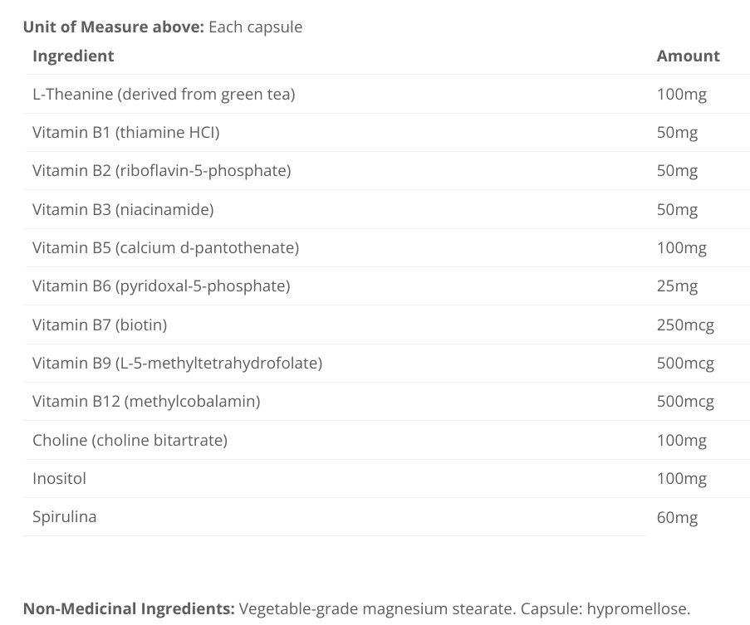Click Vitamin B5 calcium d-pantothenate row

[165, 247]
